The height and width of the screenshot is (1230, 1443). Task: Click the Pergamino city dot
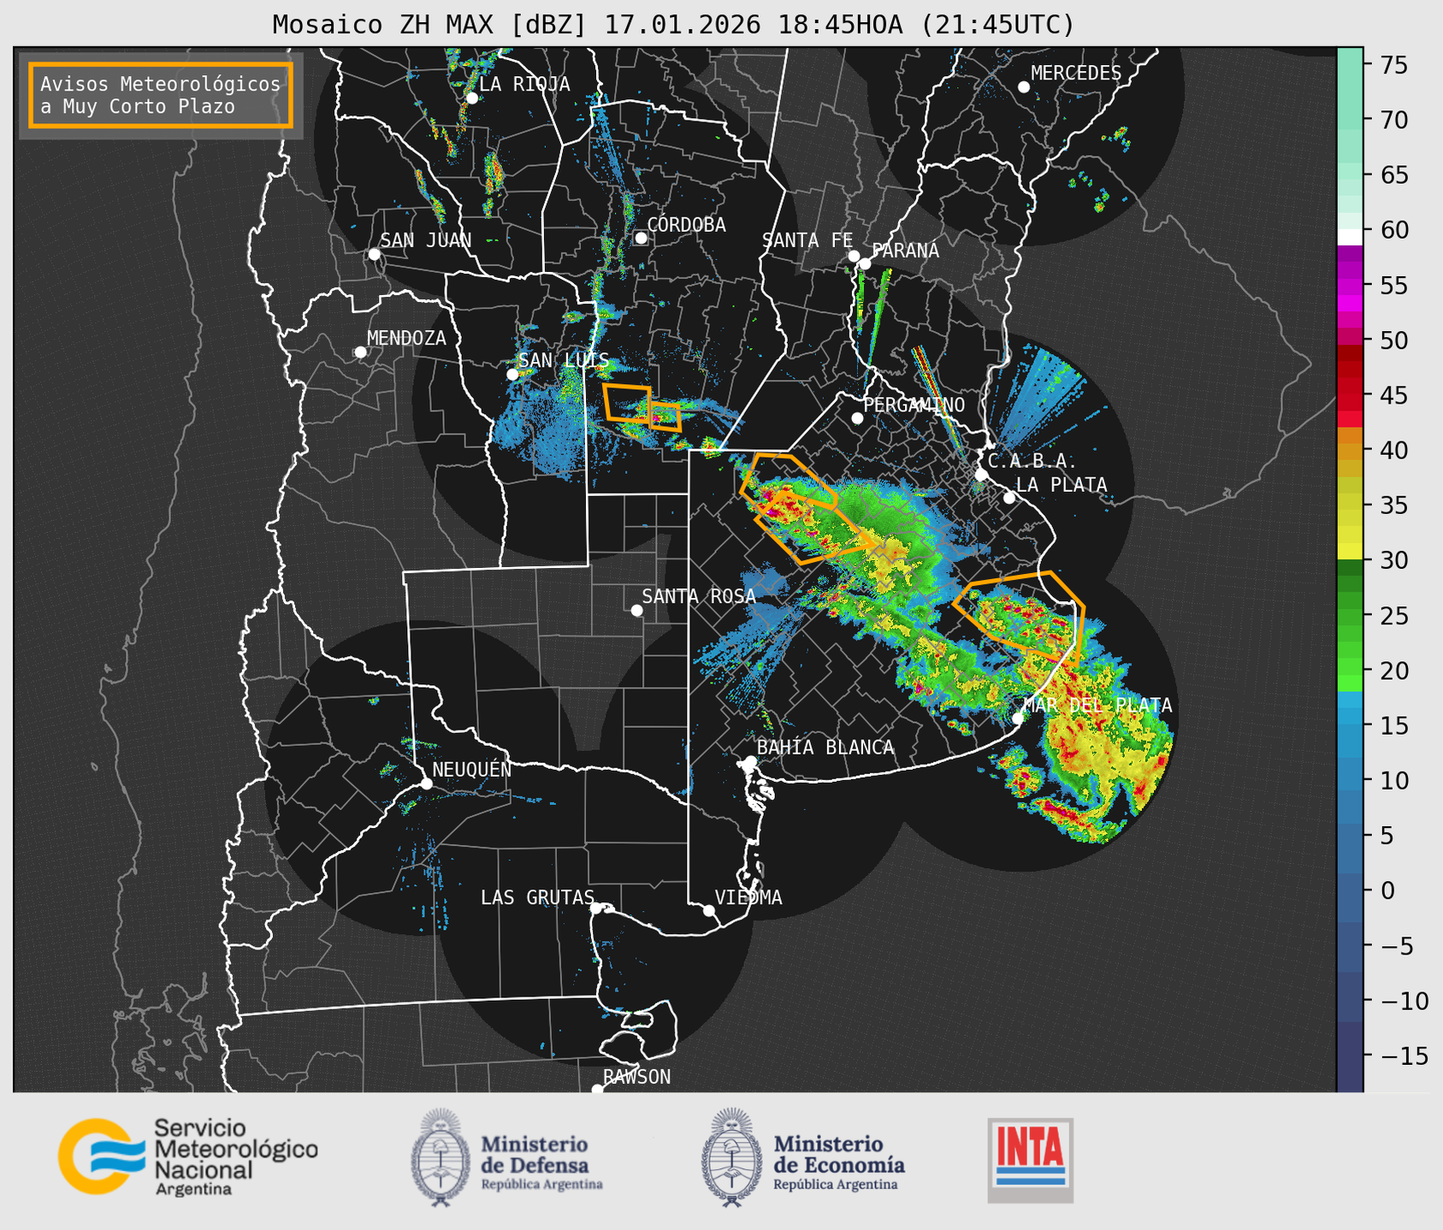click(x=857, y=418)
